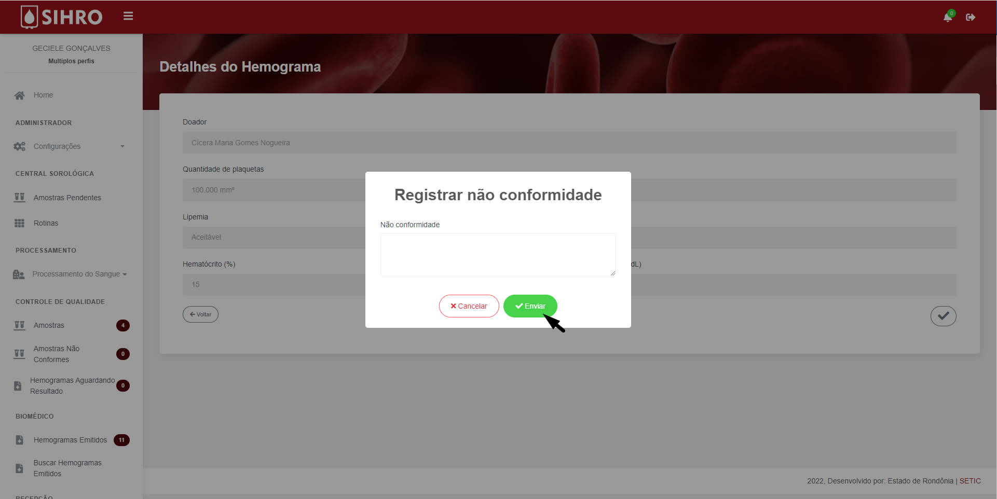Click the round checkmark confirm button
Image resolution: width=997 pixels, height=499 pixels.
tap(943, 316)
